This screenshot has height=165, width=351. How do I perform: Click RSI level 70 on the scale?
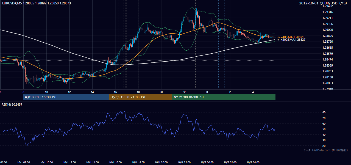pyautogui.click(x=324, y=118)
